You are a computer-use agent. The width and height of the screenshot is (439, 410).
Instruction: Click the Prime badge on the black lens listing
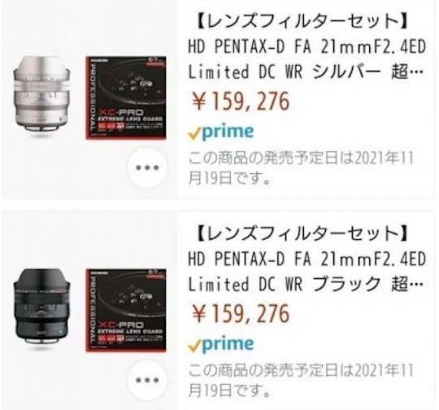click(221, 344)
